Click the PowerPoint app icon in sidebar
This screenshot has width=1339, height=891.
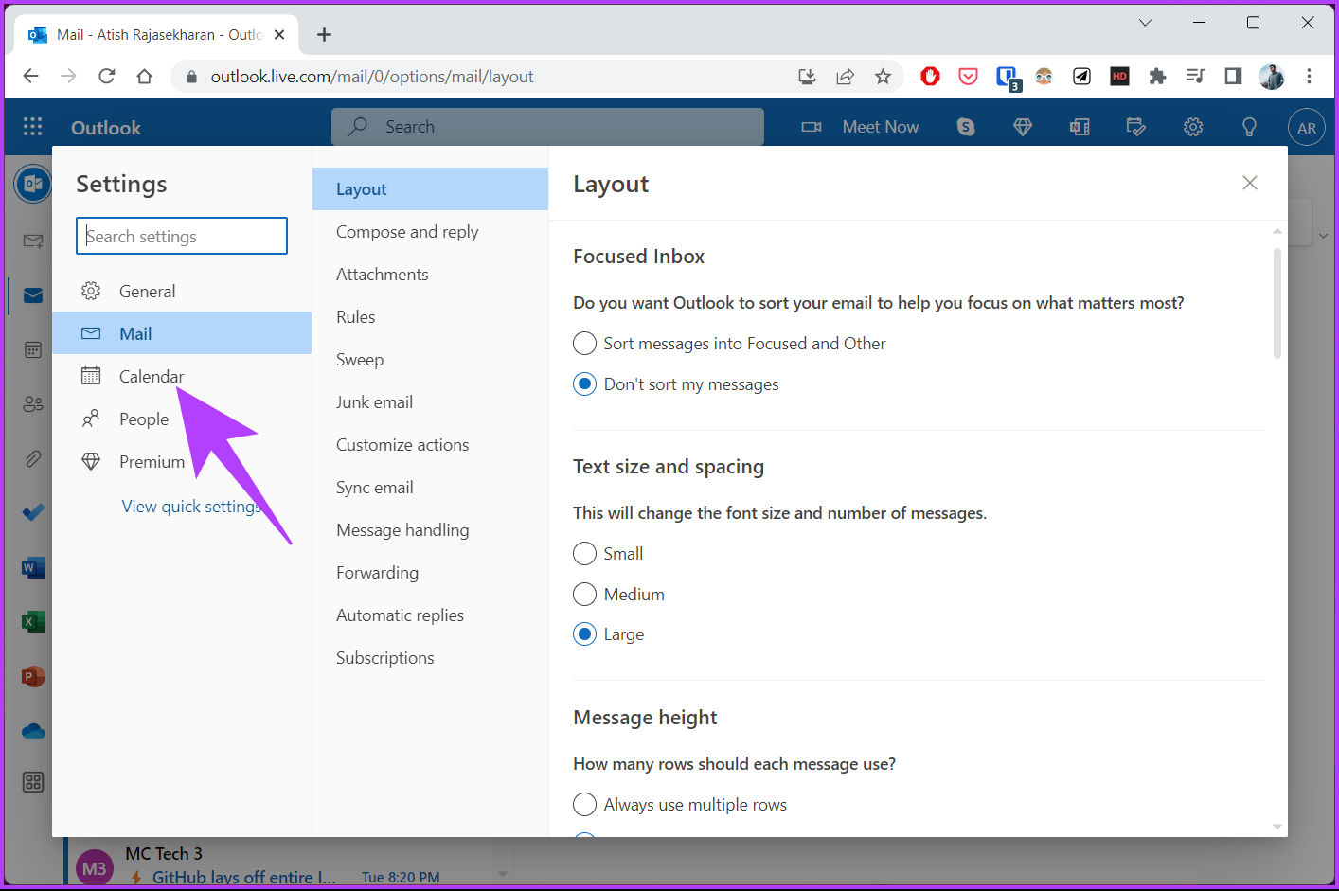click(33, 677)
